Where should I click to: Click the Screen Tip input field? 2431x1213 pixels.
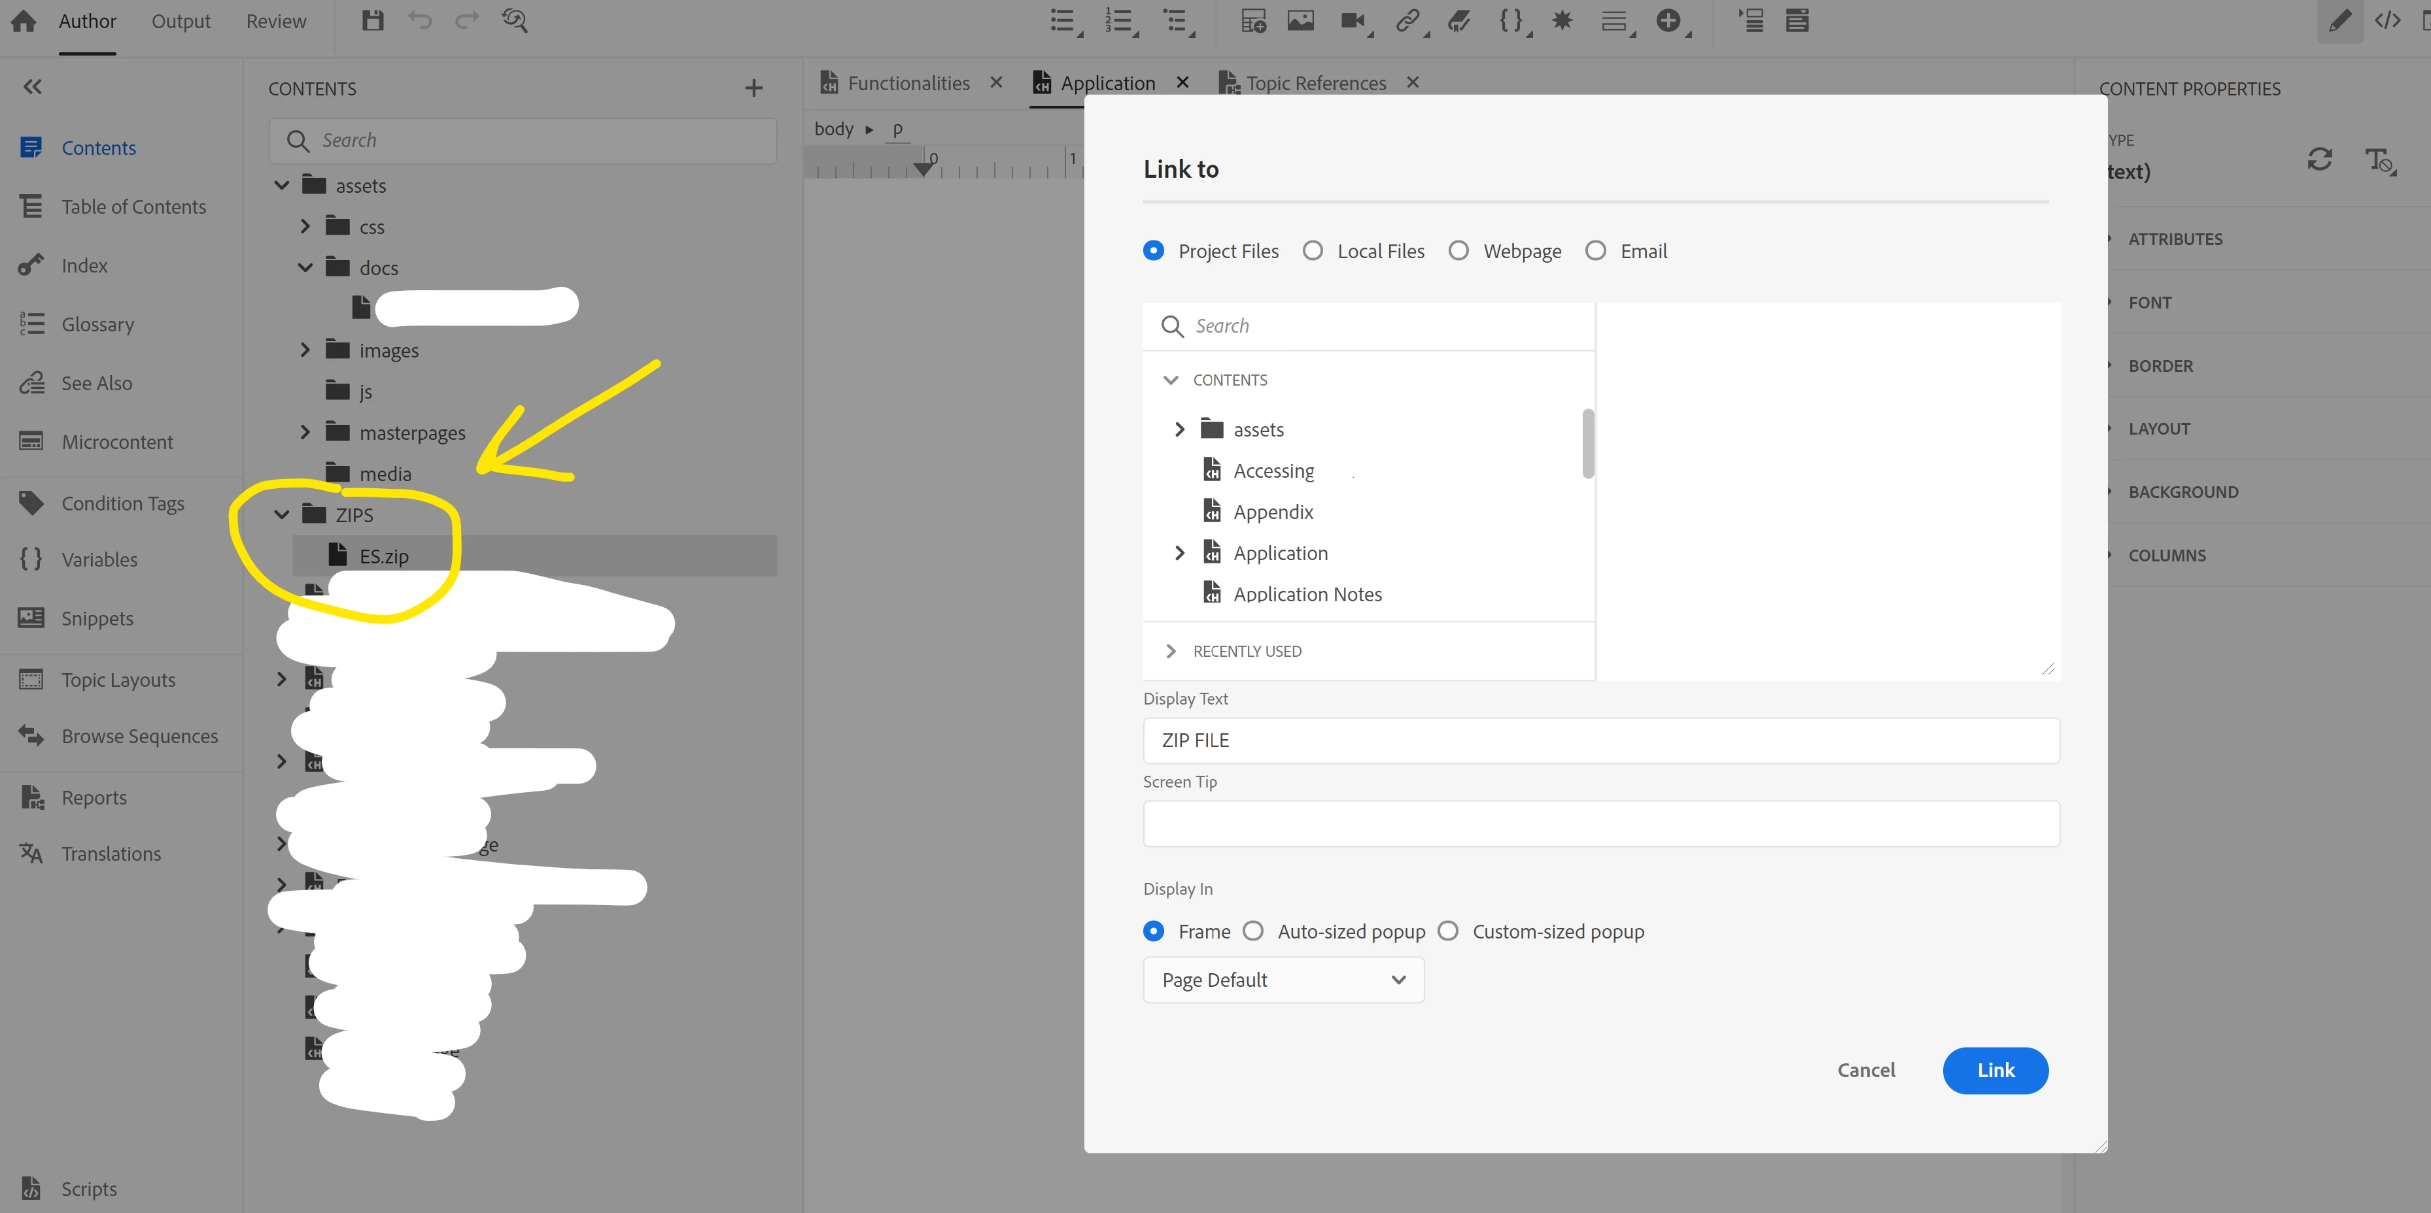pos(1600,823)
